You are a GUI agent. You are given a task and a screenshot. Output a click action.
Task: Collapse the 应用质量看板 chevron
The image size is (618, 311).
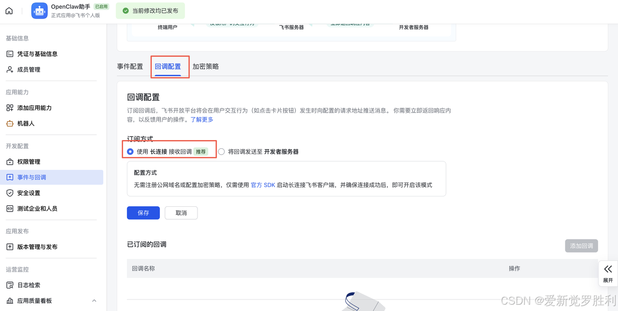click(x=94, y=301)
